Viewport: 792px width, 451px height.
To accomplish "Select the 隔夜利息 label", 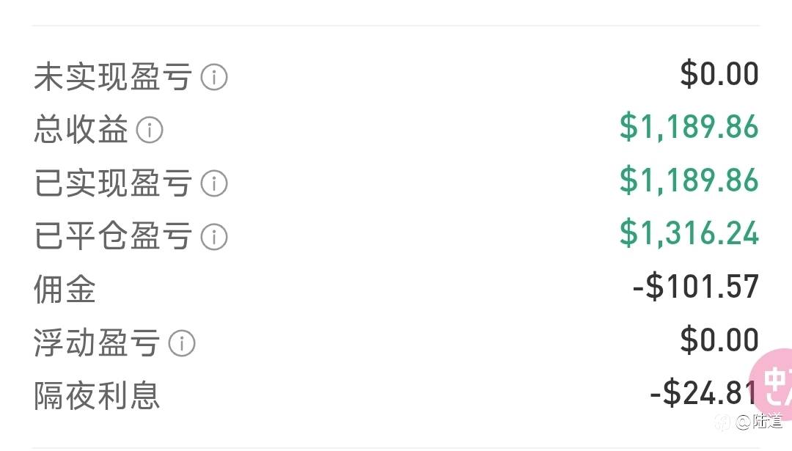I will pos(97,396).
